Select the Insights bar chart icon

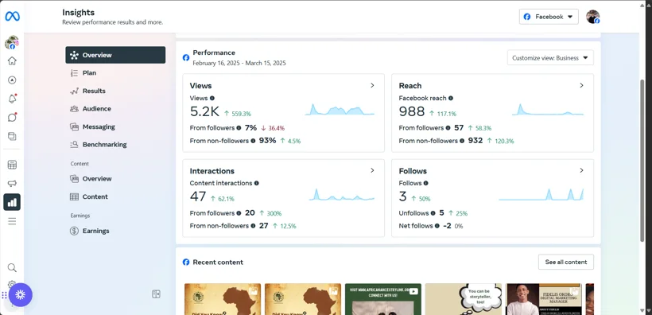(x=12, y=202)
